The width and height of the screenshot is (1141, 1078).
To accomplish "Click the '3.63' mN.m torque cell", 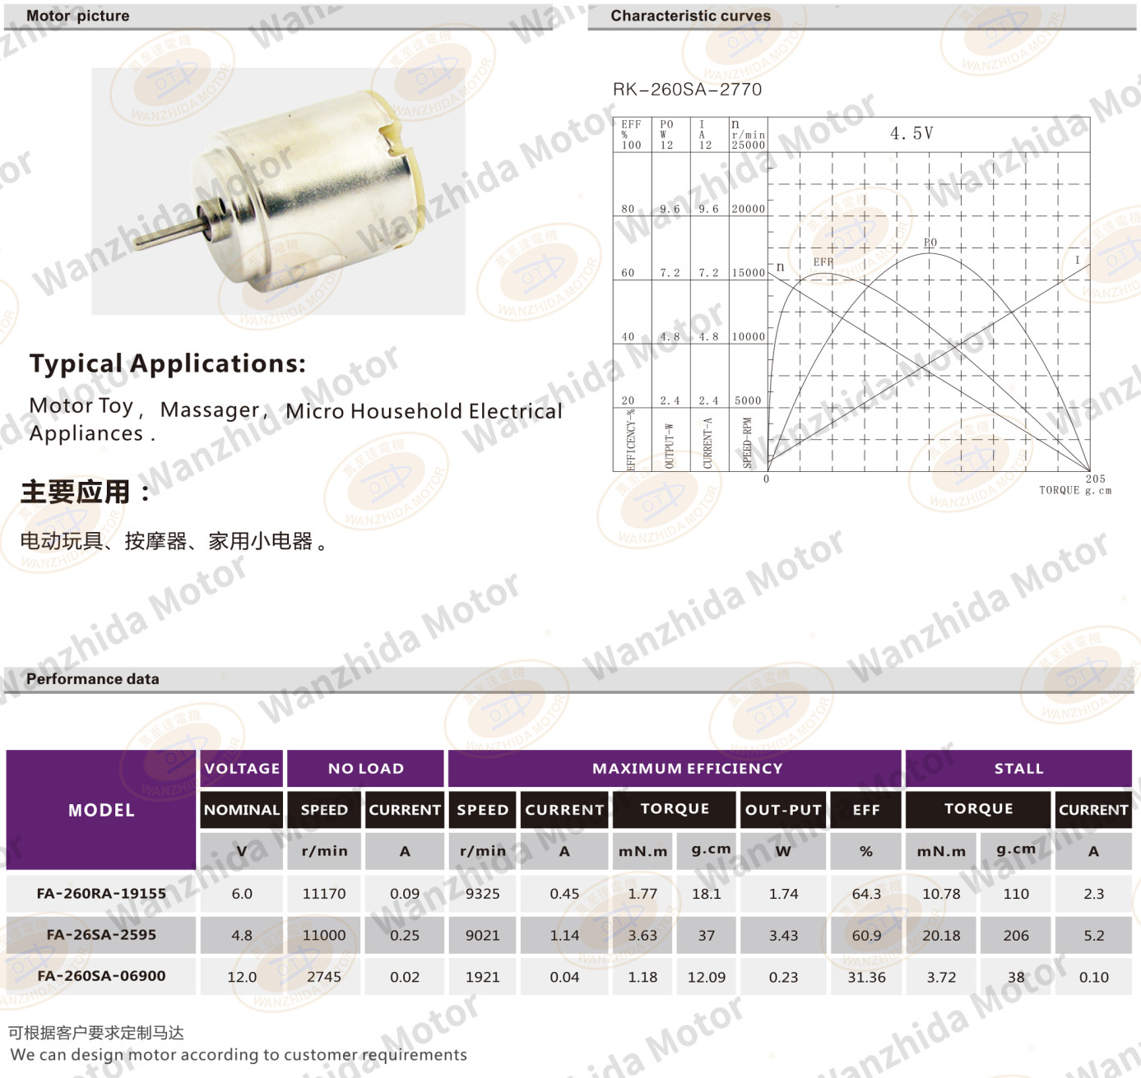I will point(642,936).
